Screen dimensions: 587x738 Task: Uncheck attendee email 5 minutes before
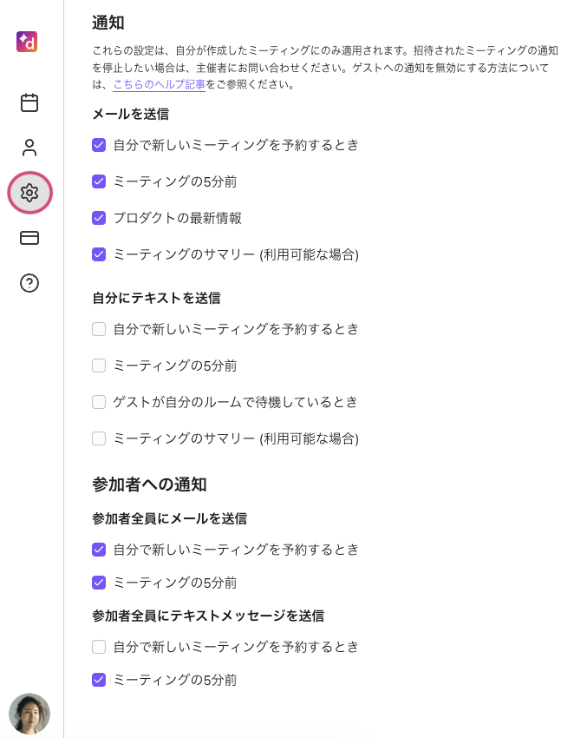[x=99, y=583]
